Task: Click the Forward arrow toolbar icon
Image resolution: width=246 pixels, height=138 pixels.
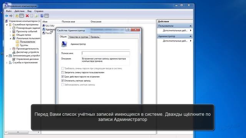Action: tap(11, 16)
